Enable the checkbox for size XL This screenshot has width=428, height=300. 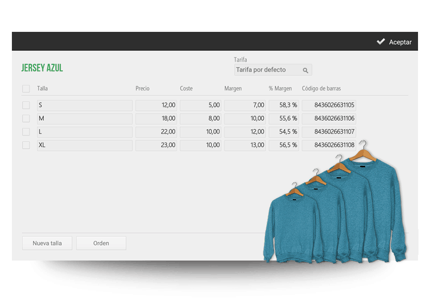26,145
